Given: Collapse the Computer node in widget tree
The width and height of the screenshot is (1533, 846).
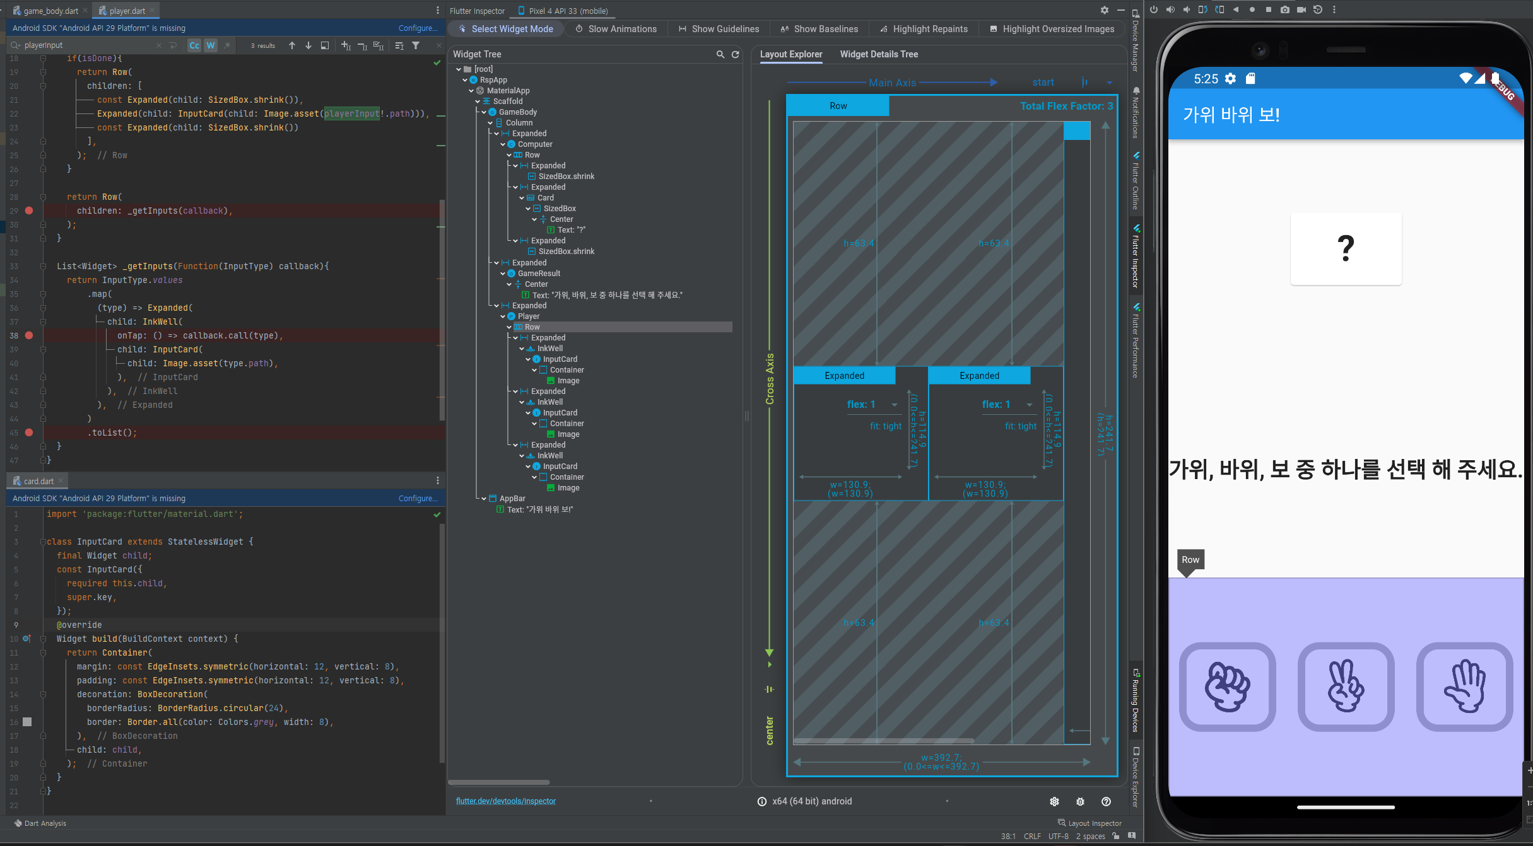Looking at the screenshot, I should pos(503,144).
